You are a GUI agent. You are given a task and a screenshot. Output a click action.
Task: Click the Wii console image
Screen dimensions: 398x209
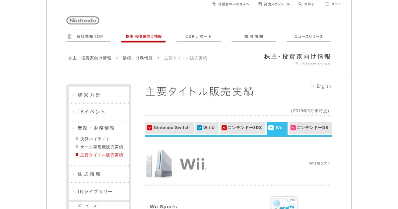(x=160, y=163)
